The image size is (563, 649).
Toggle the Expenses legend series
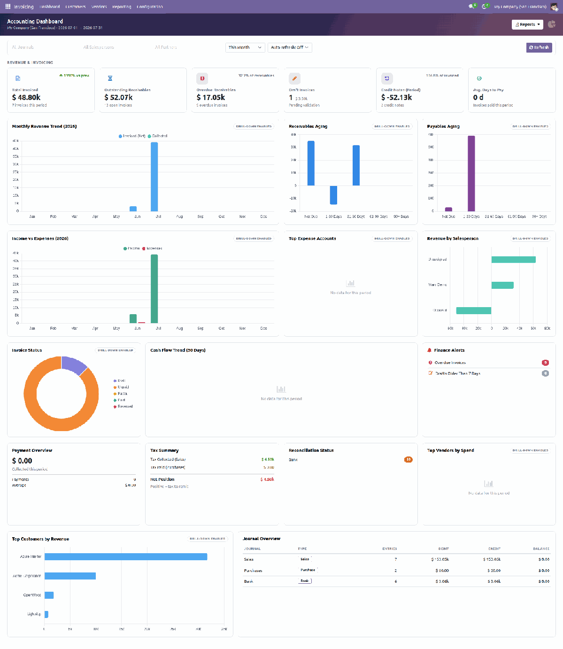click(x=152, y=248)
